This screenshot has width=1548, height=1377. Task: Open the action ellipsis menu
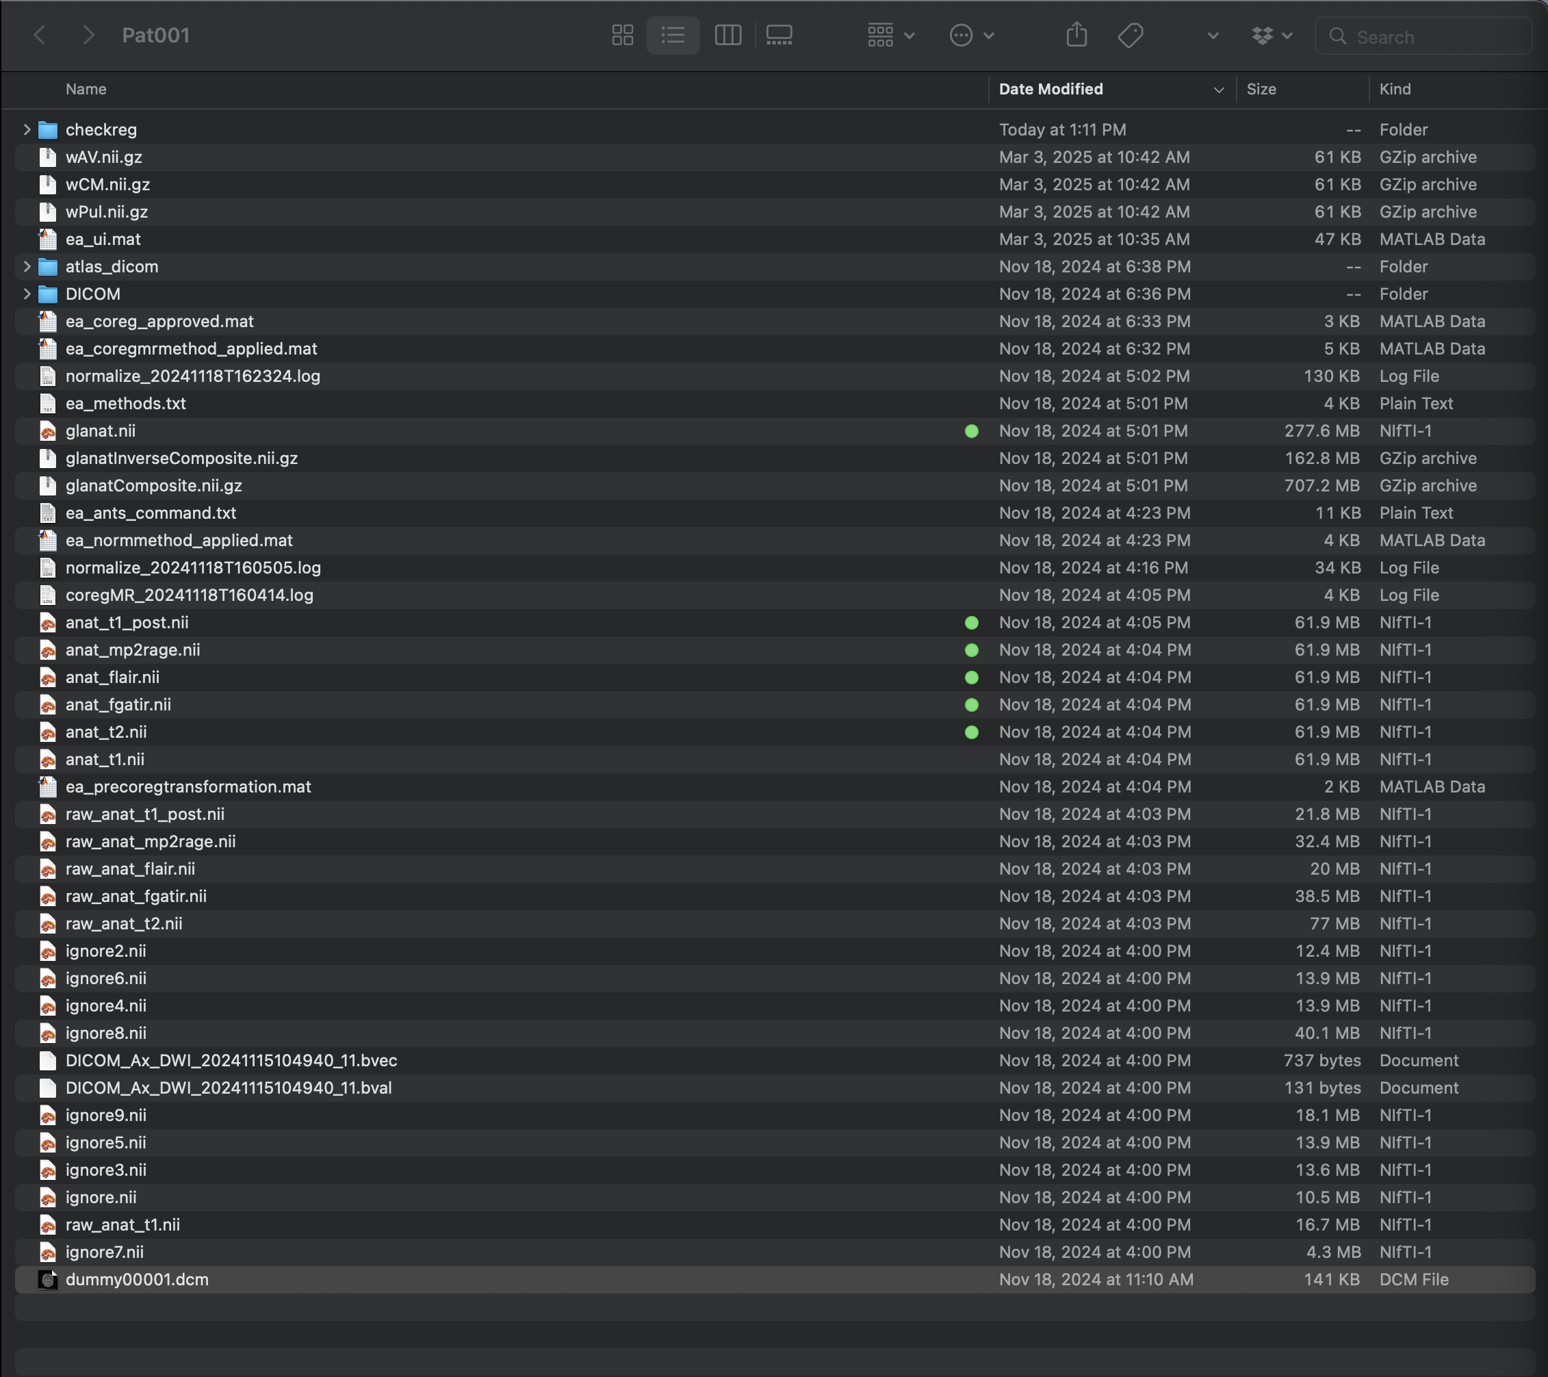click(x=971, y=36)
